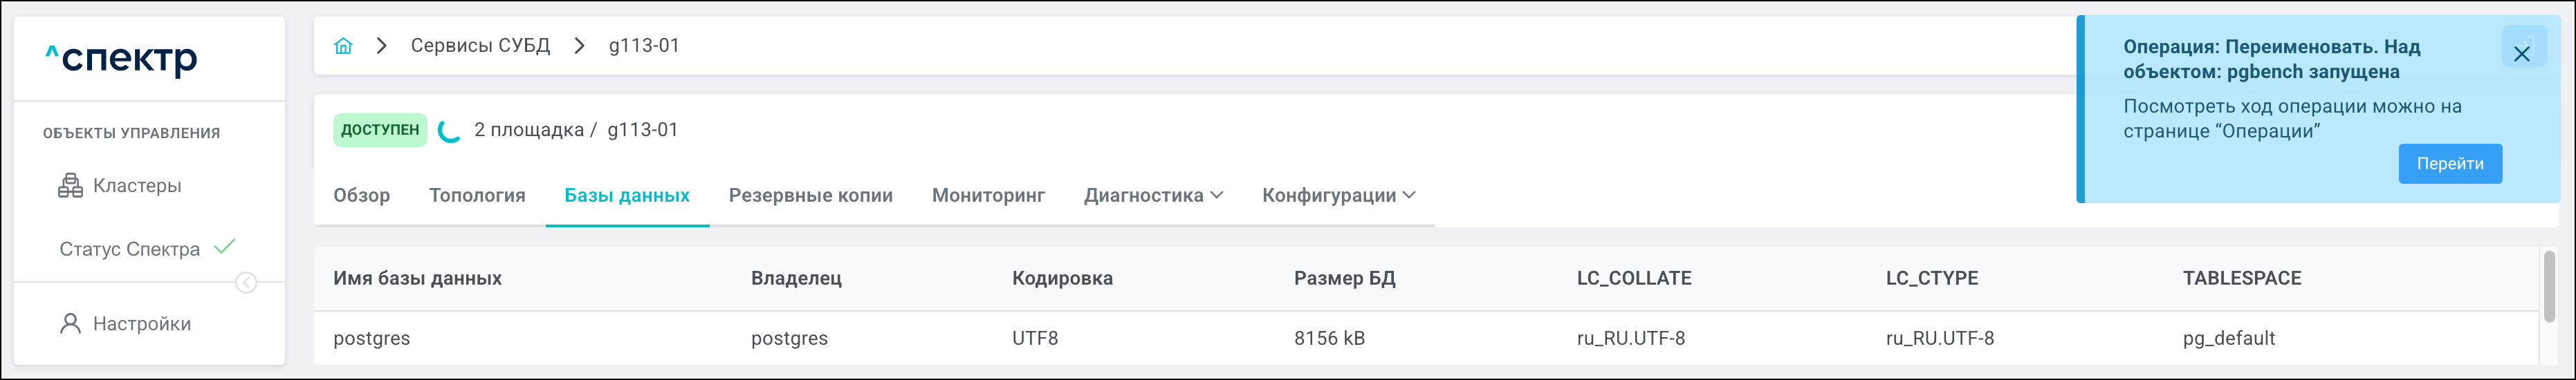Image resolution: width=2576 pixels, height=380 pixels.
Task: Expand the Конфигурации dropdown
Action: (x=1338, y=196)
